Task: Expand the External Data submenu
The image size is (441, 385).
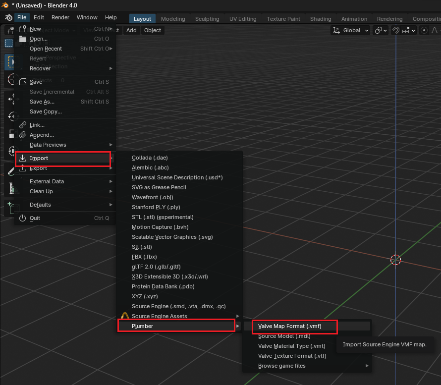Action: (x=65, y=181)
